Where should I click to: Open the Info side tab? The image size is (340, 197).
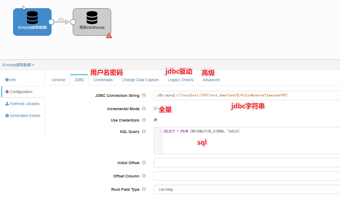point(11,80)
